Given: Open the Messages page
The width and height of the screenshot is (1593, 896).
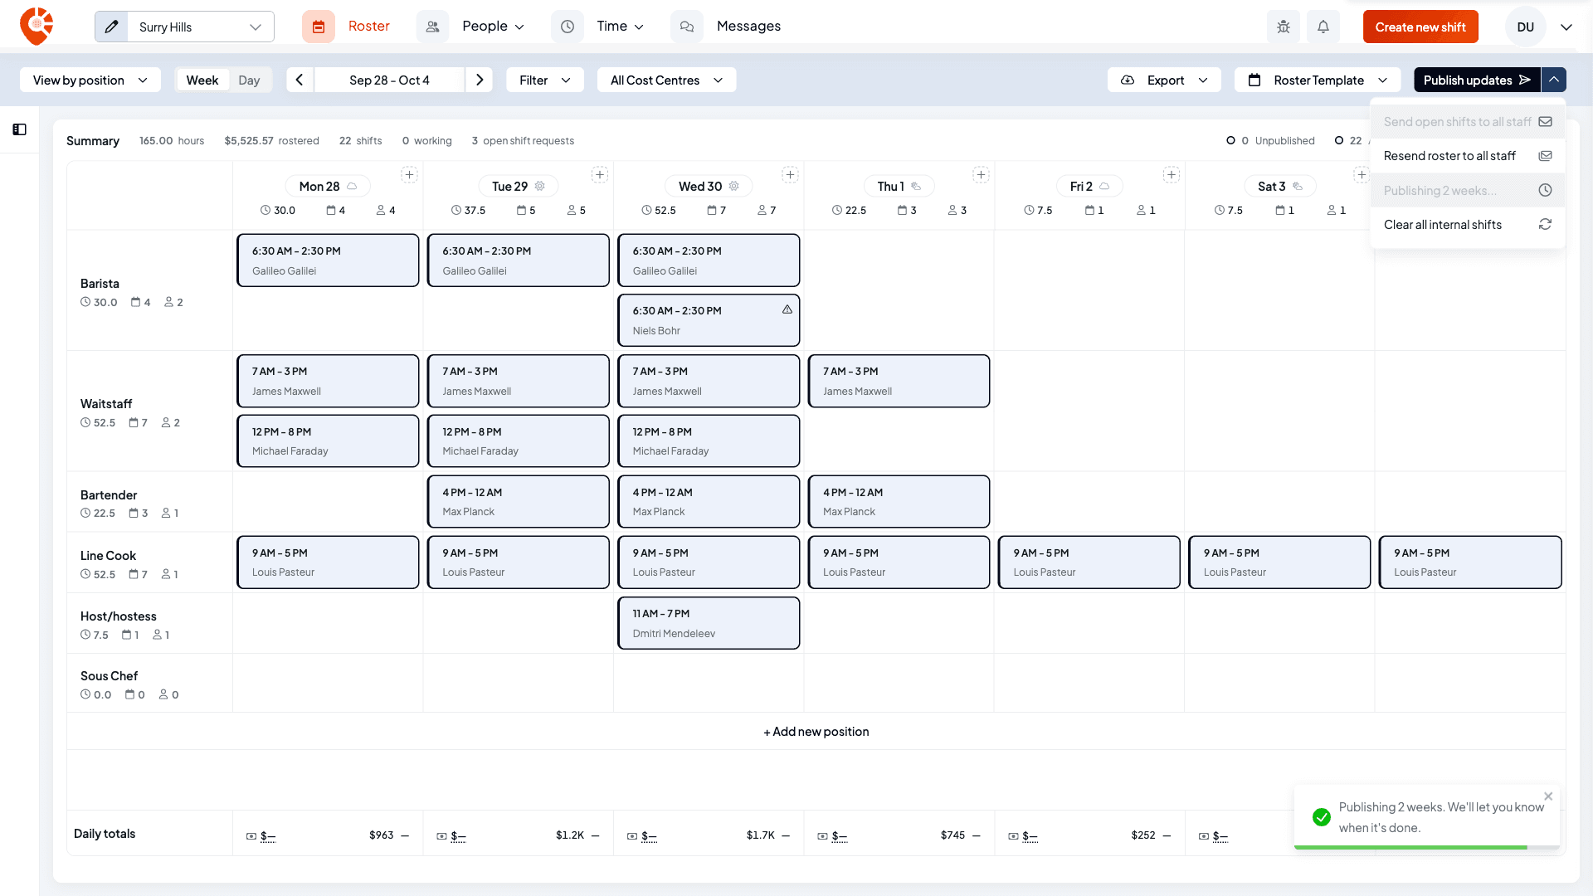Looking at the screenshot, I should [x=748, y=27].
